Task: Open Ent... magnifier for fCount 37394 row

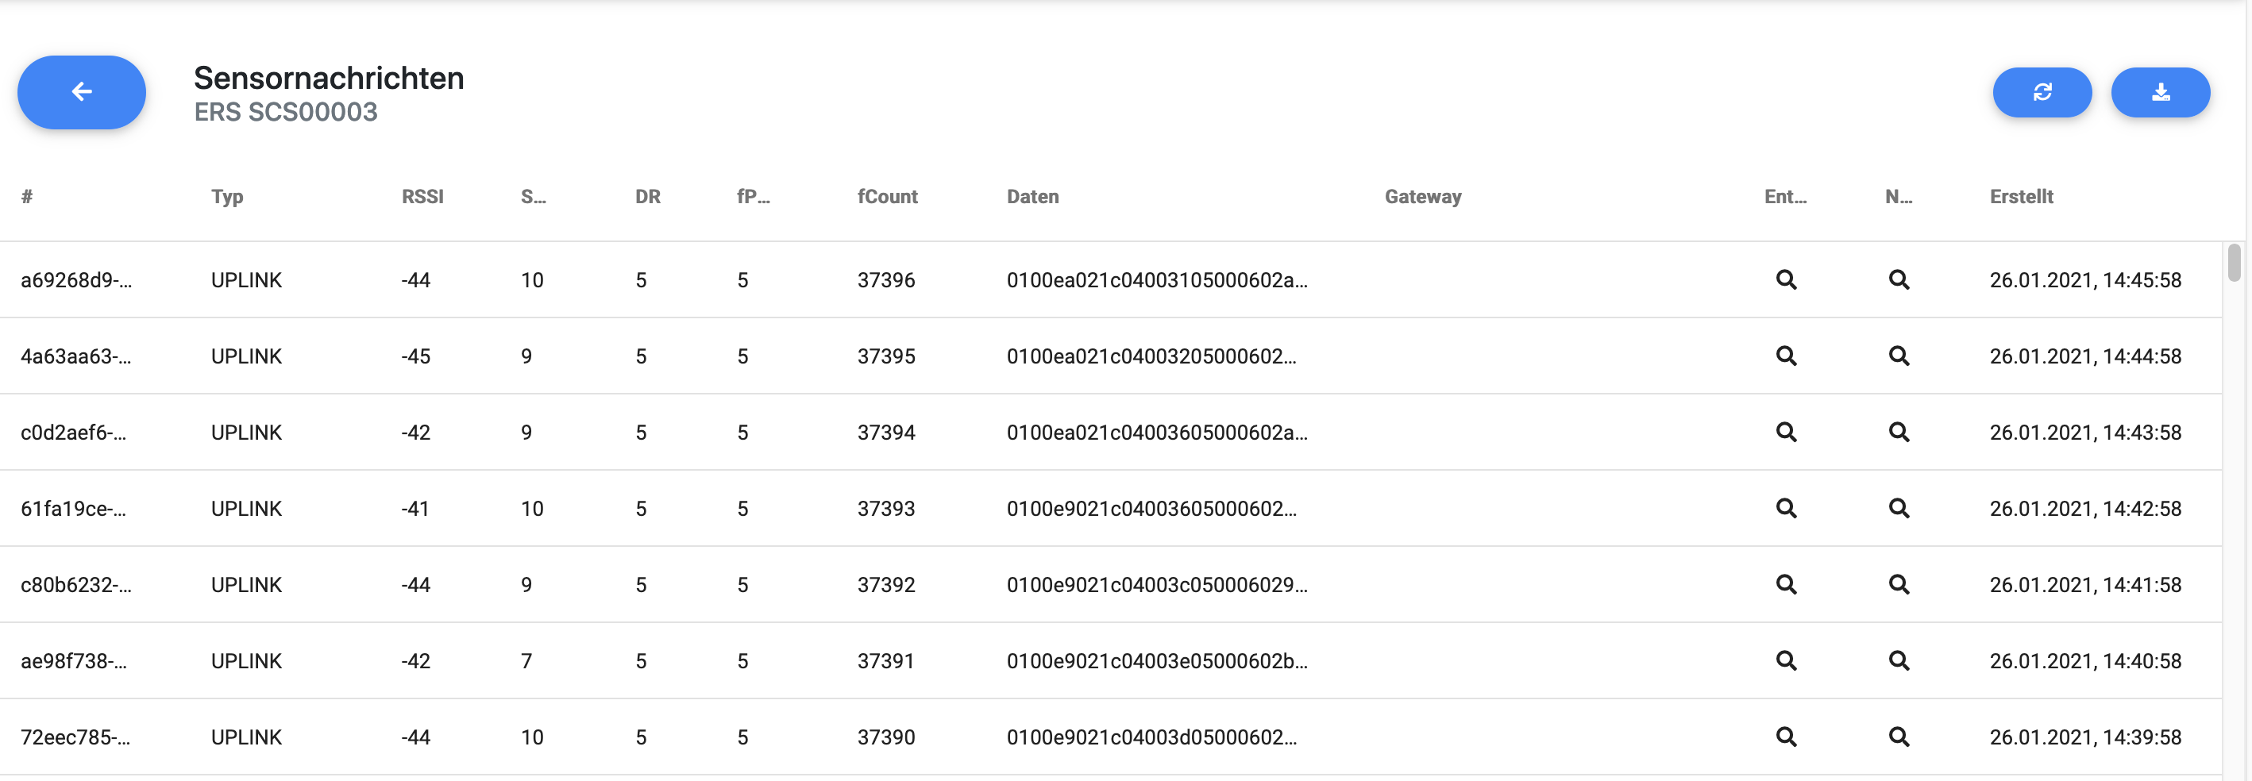Action: pyautogui.click(x=1785, y=433)
